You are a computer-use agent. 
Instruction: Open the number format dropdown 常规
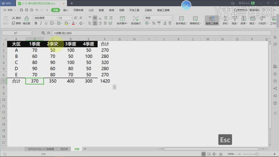158,18
